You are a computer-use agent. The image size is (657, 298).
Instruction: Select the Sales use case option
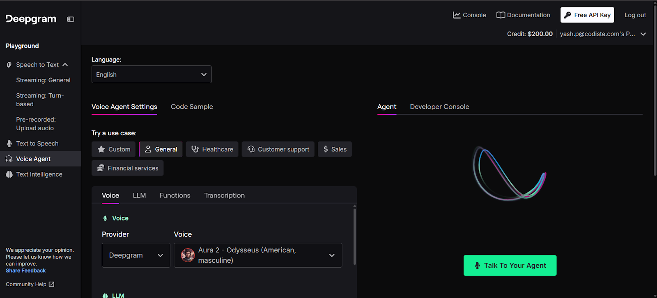pos(335,149)
